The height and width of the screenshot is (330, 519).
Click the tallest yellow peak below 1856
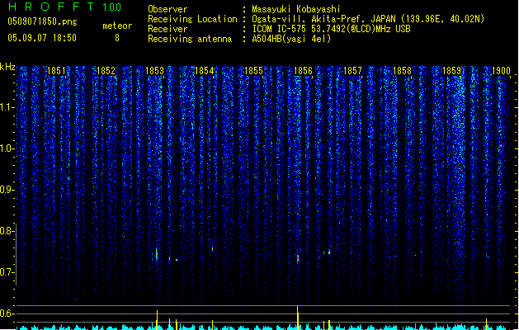pyautogui.click(x=298, y=318)
